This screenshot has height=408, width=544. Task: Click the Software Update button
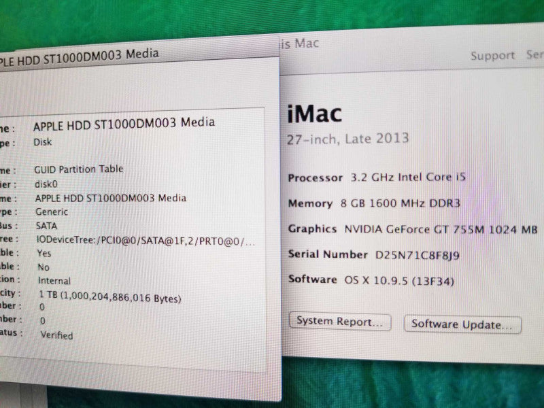[x=462, y=324]
